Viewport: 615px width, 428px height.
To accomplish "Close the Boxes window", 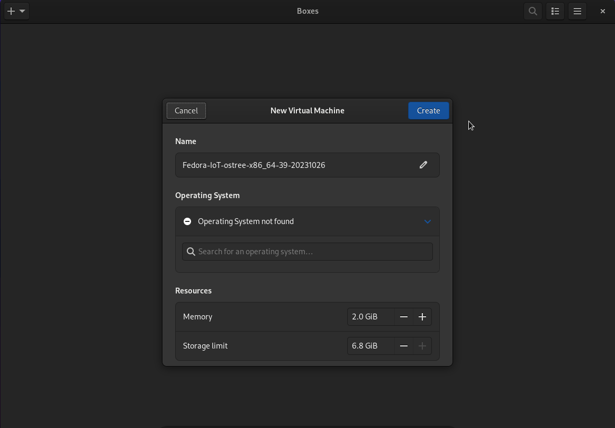I will pyautogui.click(x=603, y=11).
